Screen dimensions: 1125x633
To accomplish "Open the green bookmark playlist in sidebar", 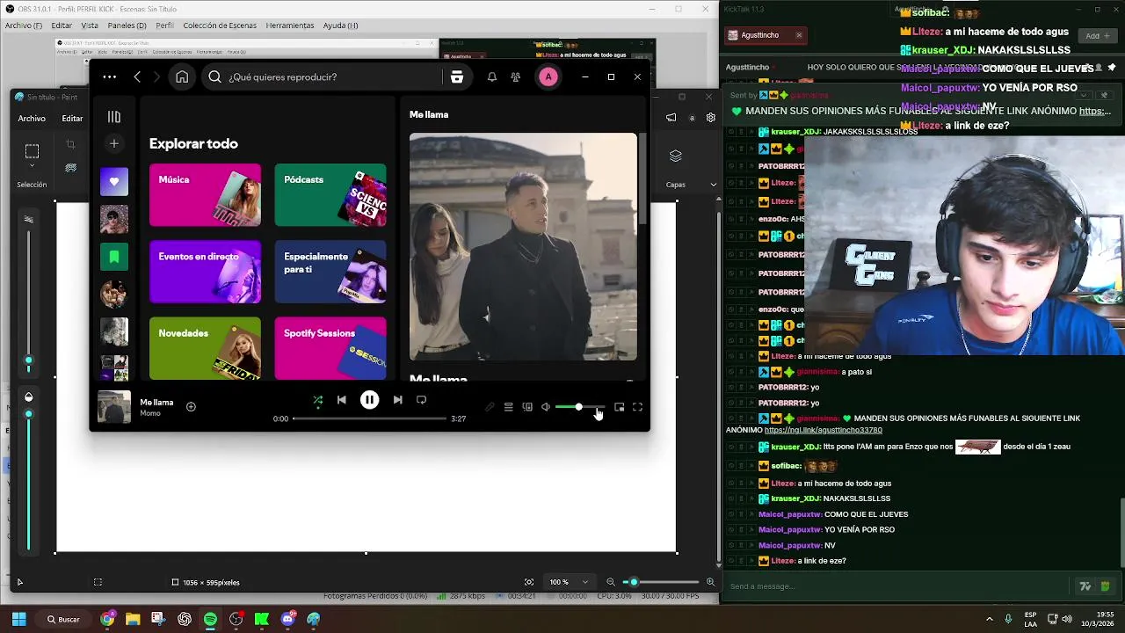I will (113, 257).
